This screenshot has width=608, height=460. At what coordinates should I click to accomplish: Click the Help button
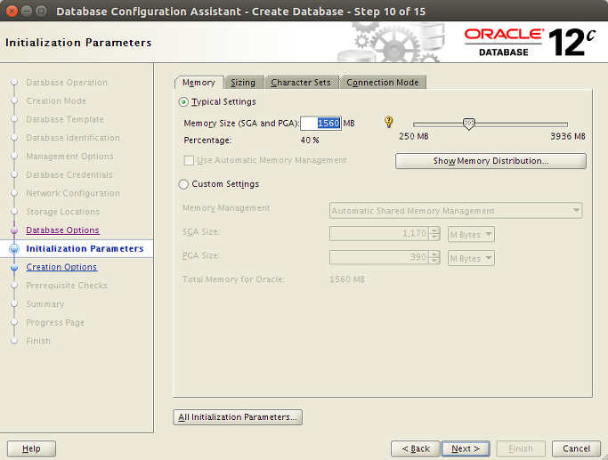(31, 448)
